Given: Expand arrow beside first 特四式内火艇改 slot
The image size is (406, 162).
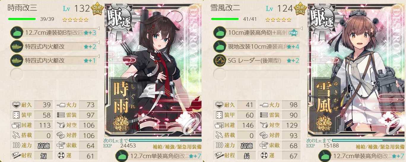Looking at the screenshot, I should coord(99,43).
